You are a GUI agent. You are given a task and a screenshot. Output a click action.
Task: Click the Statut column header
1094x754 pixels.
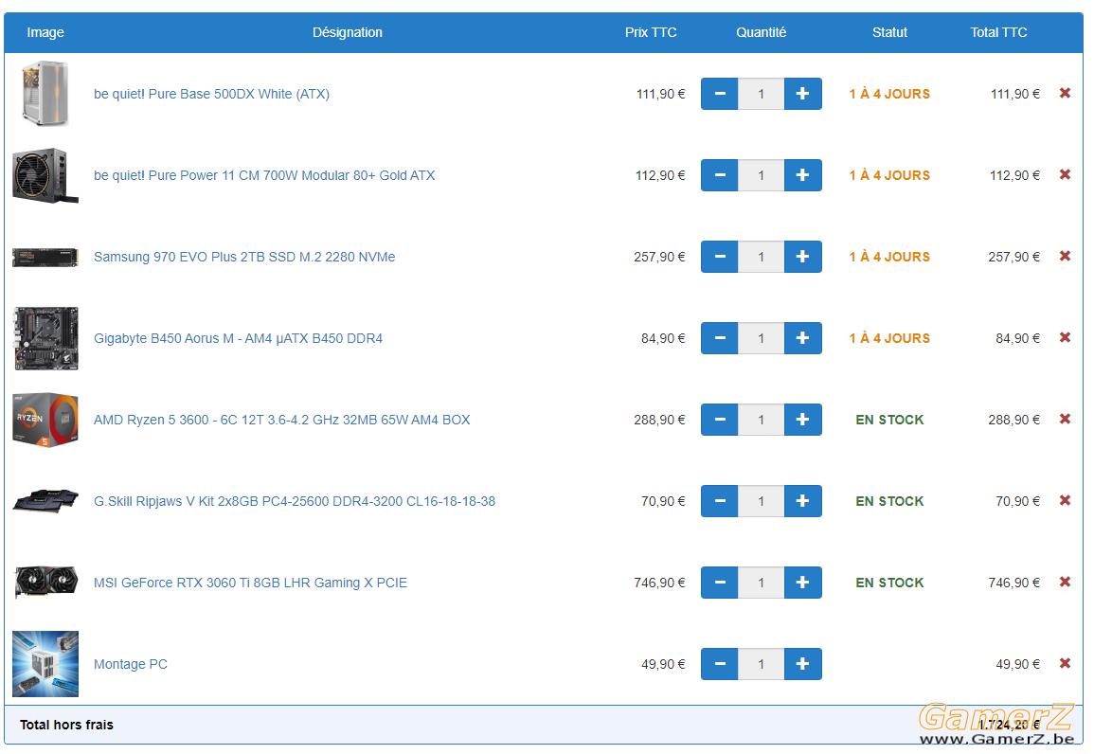coord(889,33)
